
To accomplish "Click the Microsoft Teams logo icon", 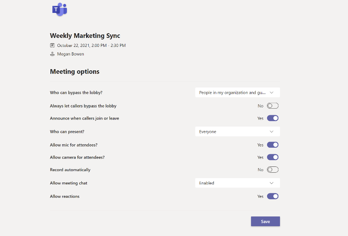I will pos(59,9).
